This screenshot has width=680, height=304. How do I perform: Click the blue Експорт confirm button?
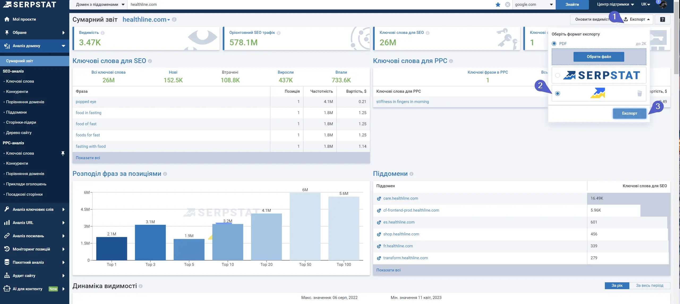pos(630,113)
